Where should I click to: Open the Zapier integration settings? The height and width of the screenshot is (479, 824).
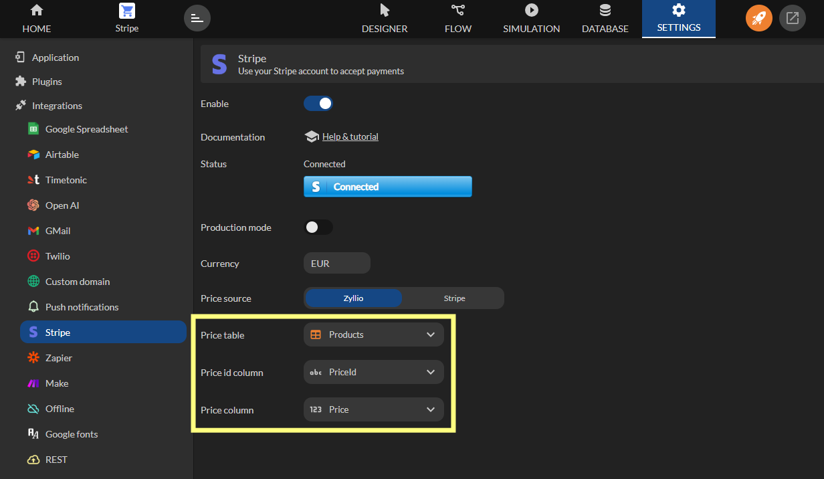(x=58, y=358)
